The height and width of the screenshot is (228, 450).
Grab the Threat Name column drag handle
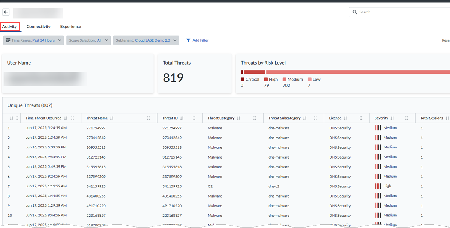coord(148,118)
